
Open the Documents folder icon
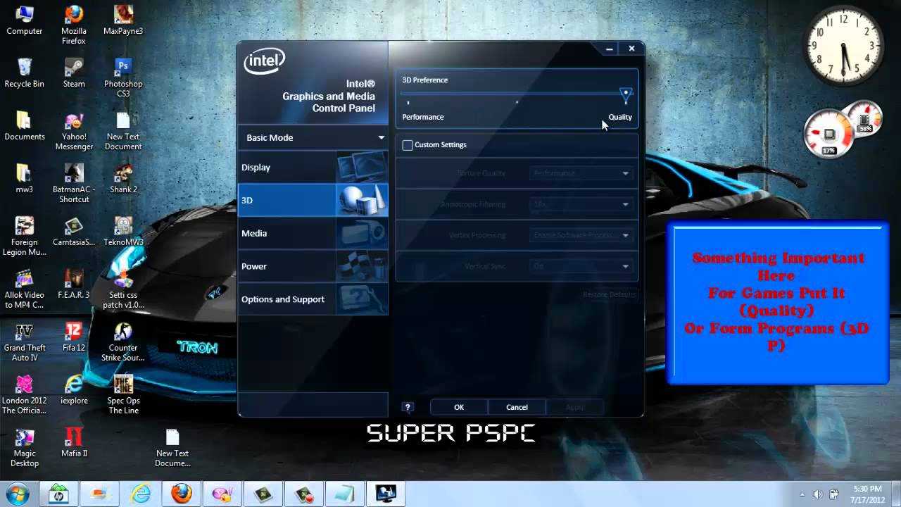25,125
